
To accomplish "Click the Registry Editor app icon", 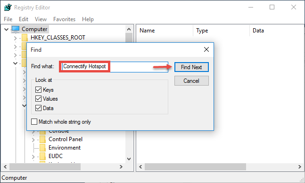I will click(8, 8).
